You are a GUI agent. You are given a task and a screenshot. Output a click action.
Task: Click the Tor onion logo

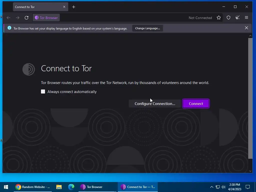28,69
